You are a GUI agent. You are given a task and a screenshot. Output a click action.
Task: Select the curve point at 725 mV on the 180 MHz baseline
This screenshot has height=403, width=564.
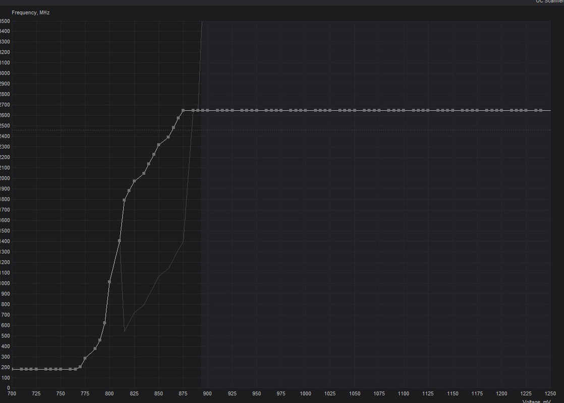[x=36, y=369]
